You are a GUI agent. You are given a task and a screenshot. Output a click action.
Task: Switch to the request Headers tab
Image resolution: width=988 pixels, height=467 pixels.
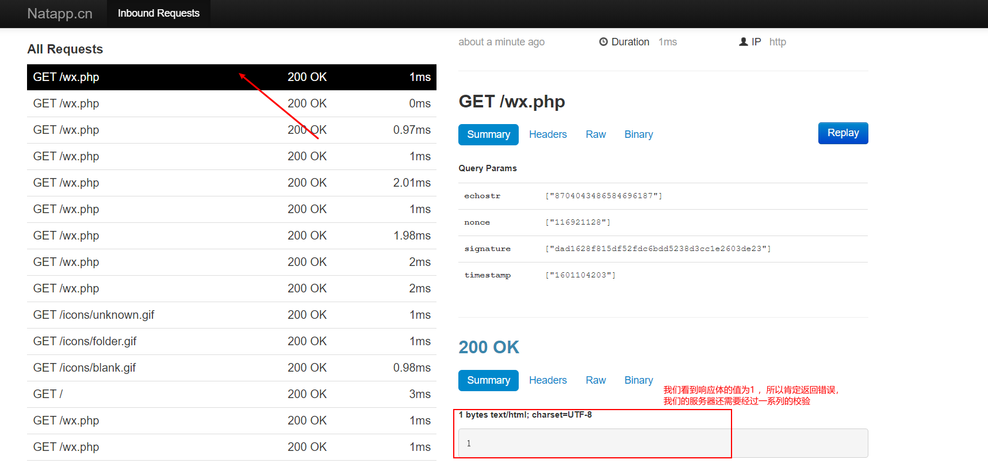pyautogui.click(x=548, y=134)
